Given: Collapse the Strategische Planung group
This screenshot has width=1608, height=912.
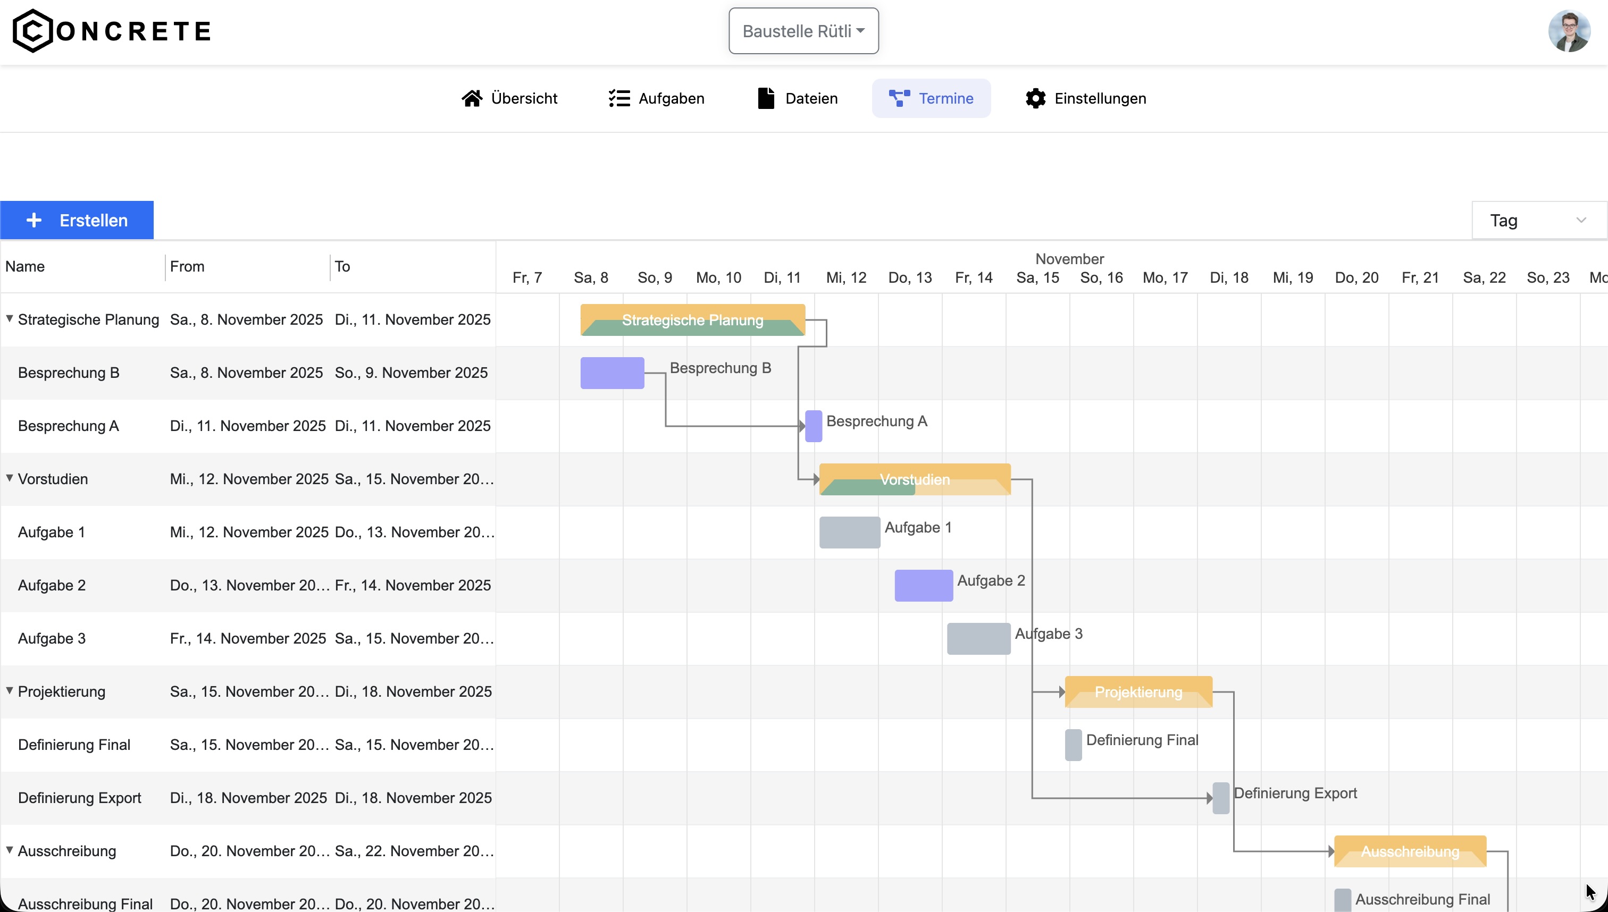Looking at the screenshot, I should coord(9,318).
